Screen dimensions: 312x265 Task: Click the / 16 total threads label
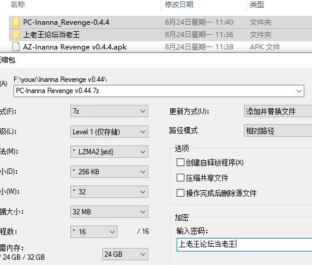[143, 231]
